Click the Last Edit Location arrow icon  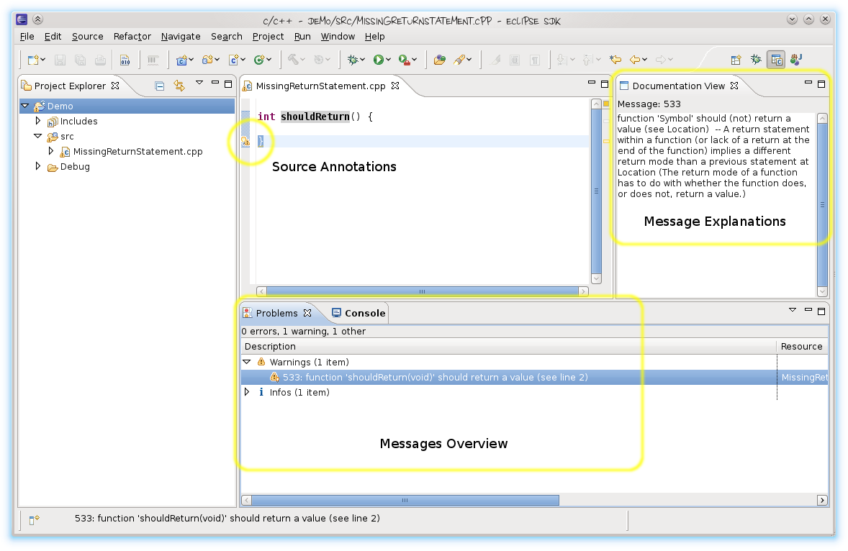tap(615, 60)
